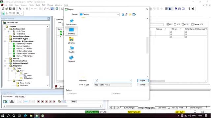
Task: Toggle the EDT checkbox
Action: [x=168, y=24]
